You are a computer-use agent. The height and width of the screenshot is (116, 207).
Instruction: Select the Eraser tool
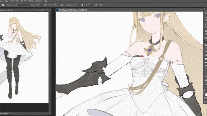(206, 52)
